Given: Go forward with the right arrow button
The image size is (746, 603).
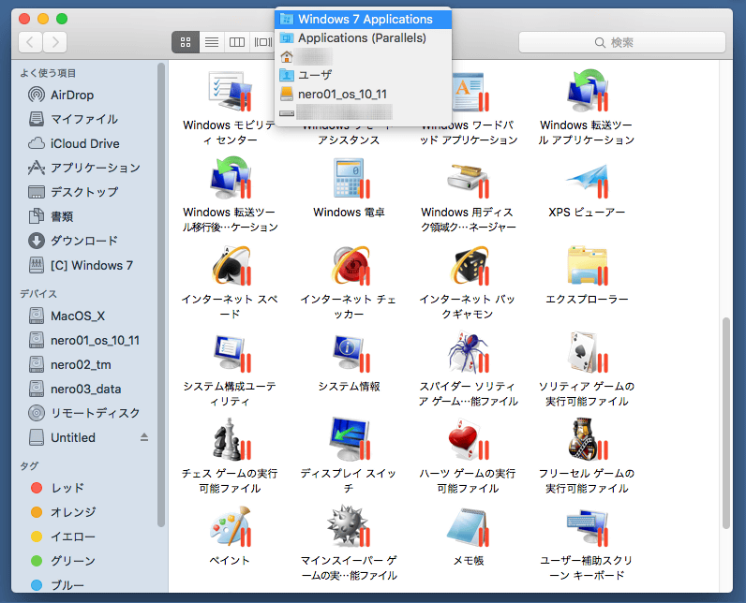Looking at the screenshot, I should (54, 42).
